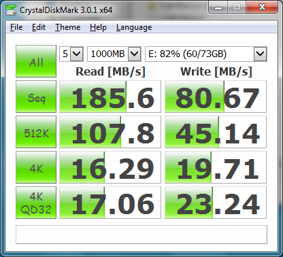Run the 512K benchmark test
The image size is (283, 257).
point(36,132)
